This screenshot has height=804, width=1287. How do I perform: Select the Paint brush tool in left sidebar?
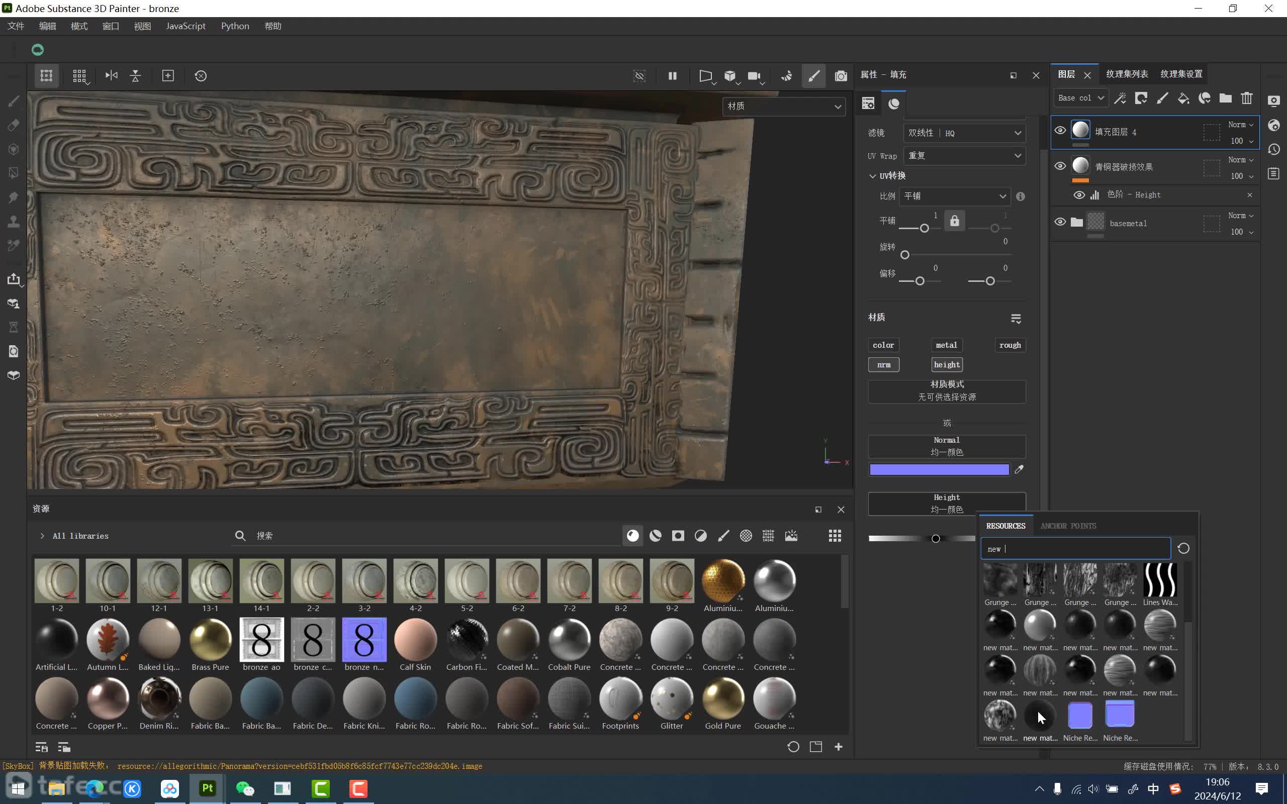14,101
